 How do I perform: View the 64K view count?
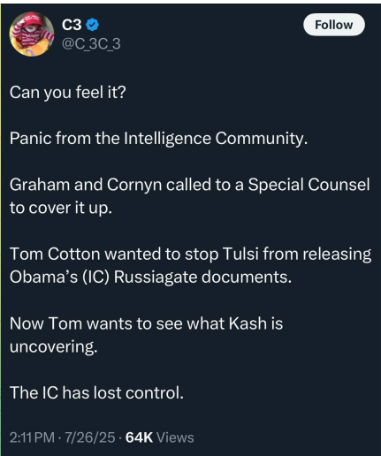(139, 437)
